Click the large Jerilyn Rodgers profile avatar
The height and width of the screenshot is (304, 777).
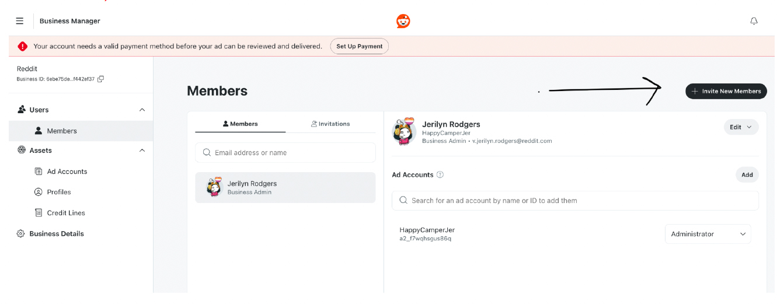click(x=403, y=131)
